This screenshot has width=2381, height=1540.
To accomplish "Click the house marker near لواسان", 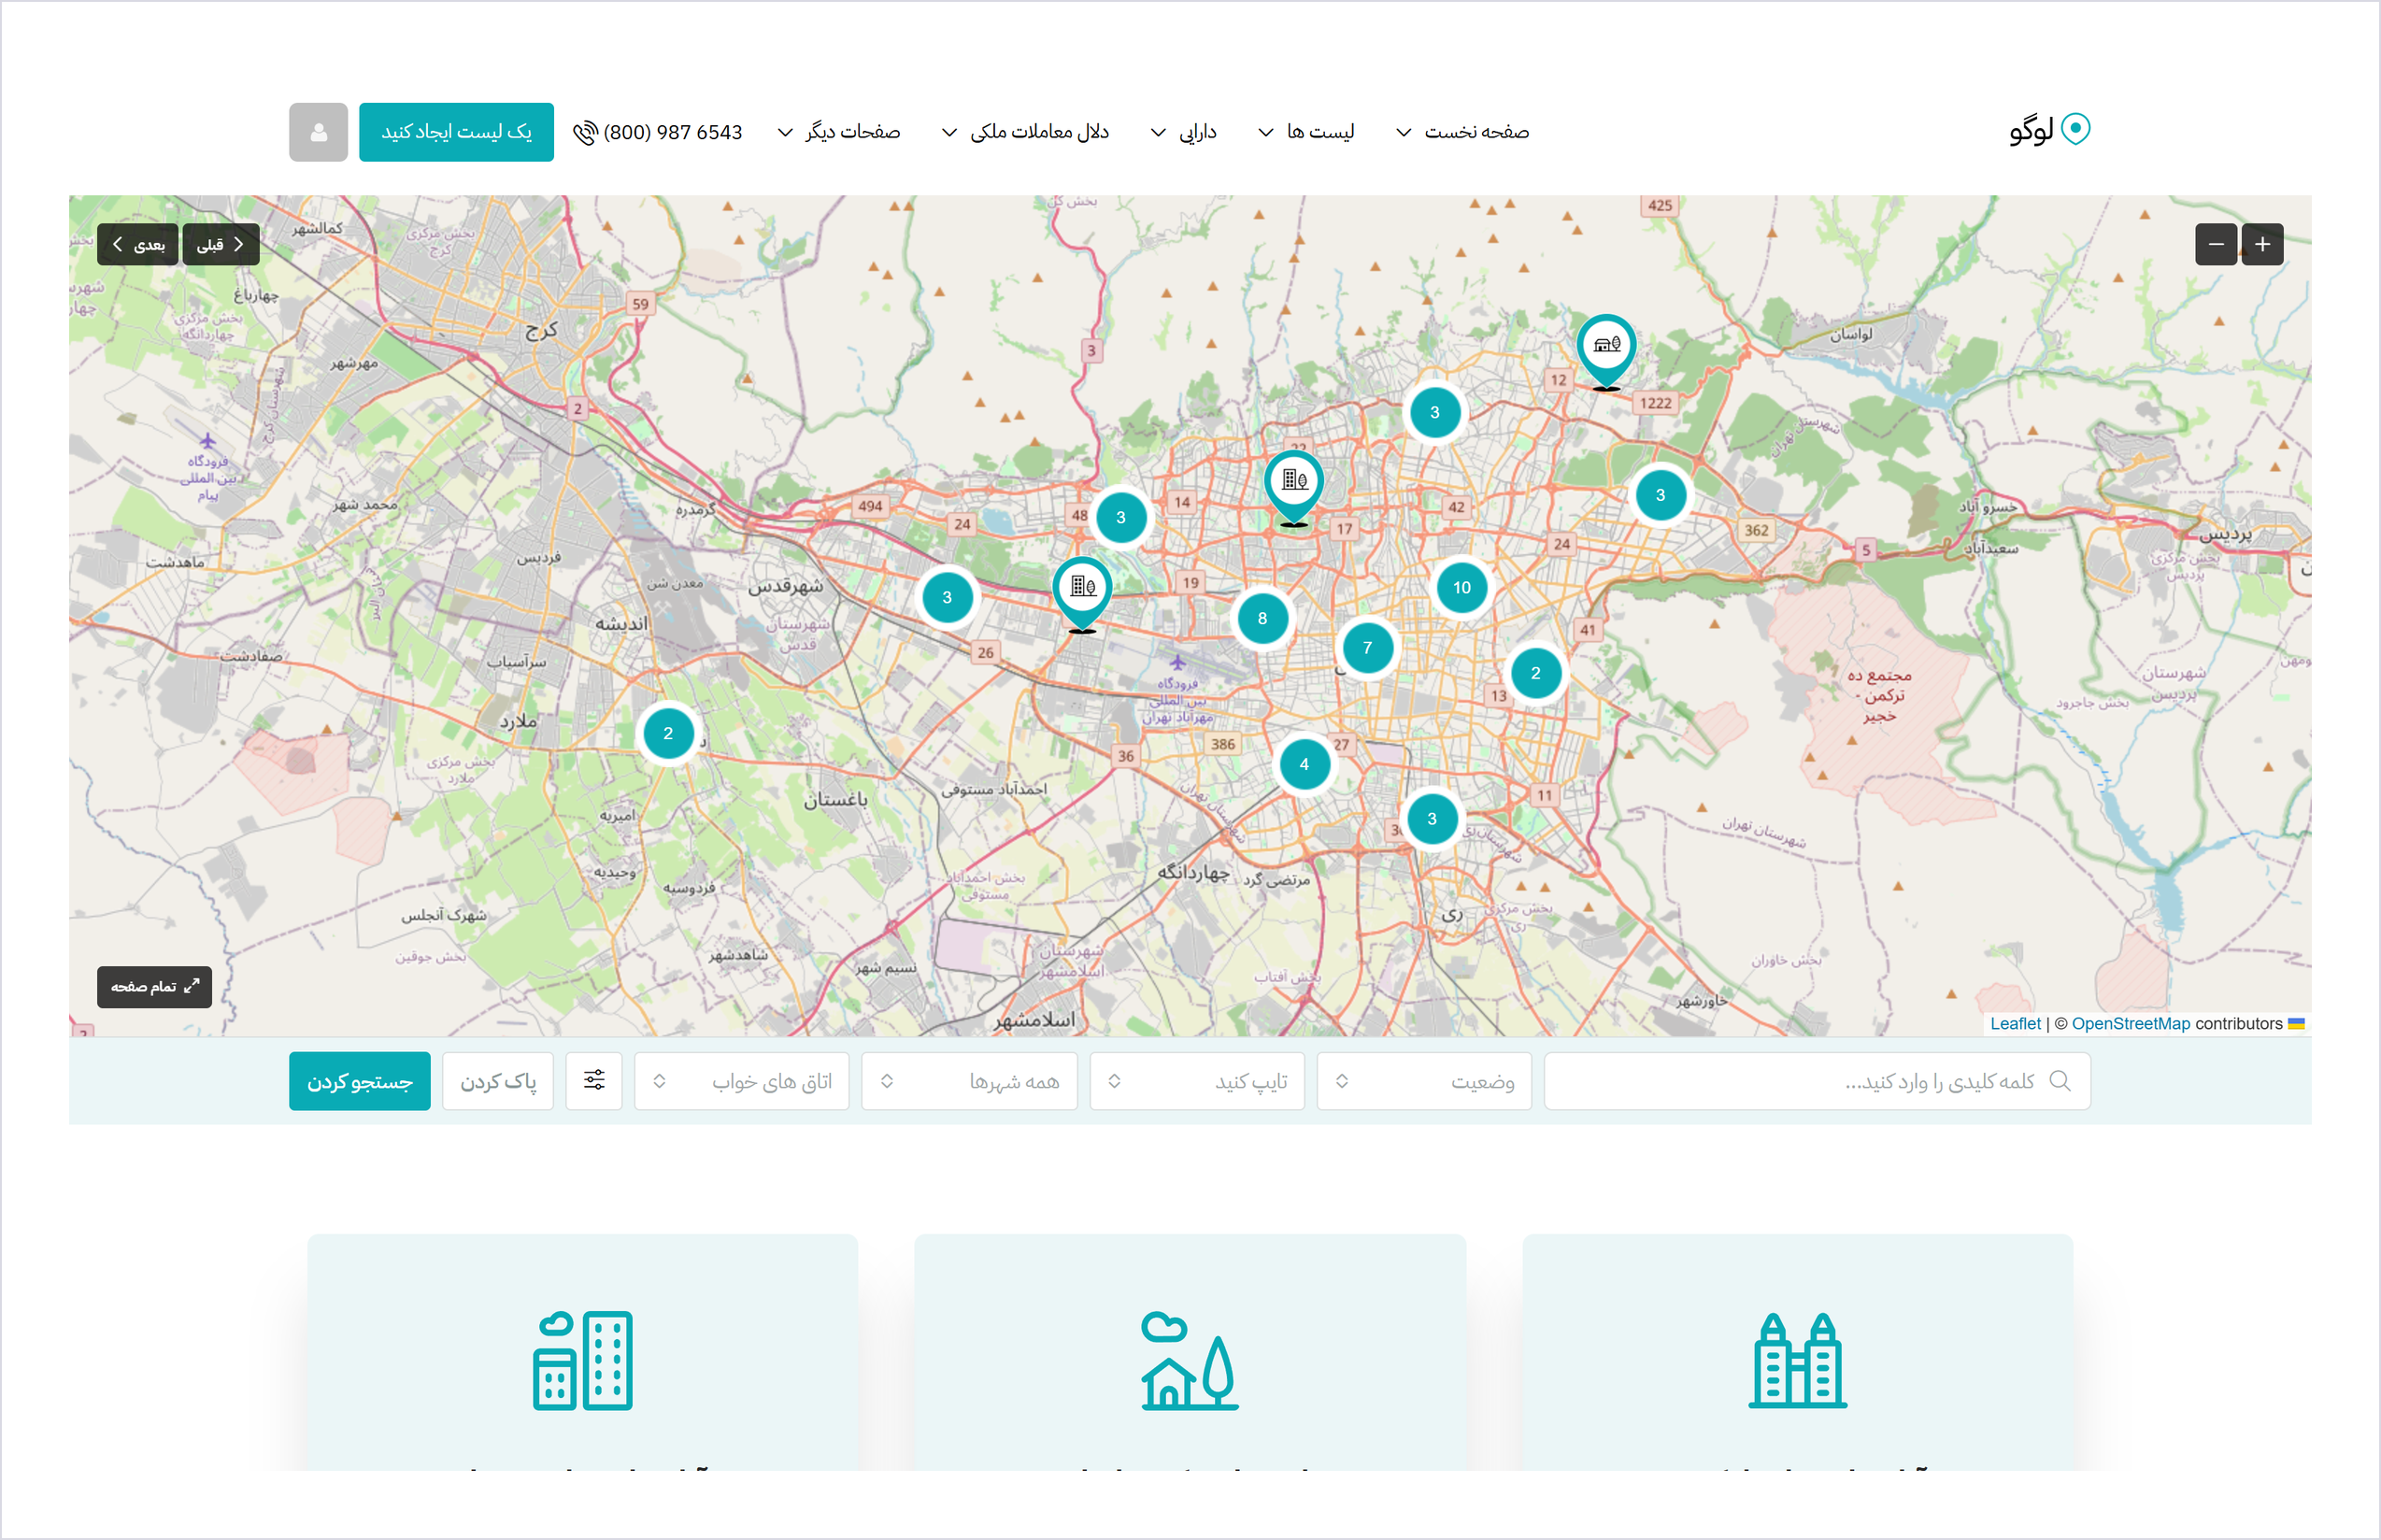I will pyautogui.click(x=1606, y=350).
